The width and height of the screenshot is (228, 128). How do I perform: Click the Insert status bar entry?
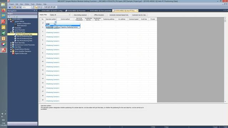click(x=216, y=127)
